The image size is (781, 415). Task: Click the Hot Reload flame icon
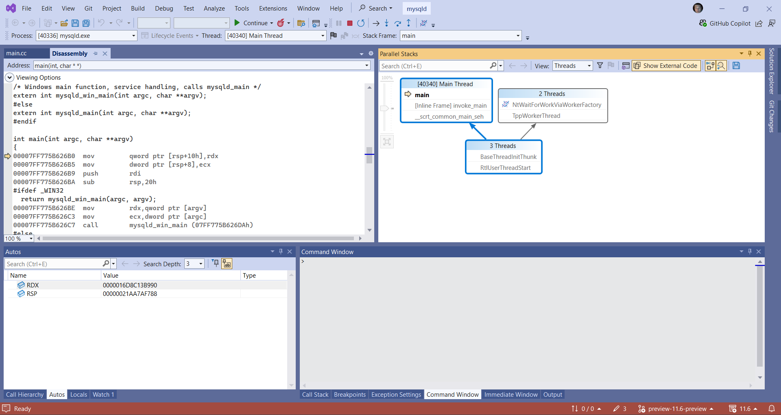pos(281,23)
